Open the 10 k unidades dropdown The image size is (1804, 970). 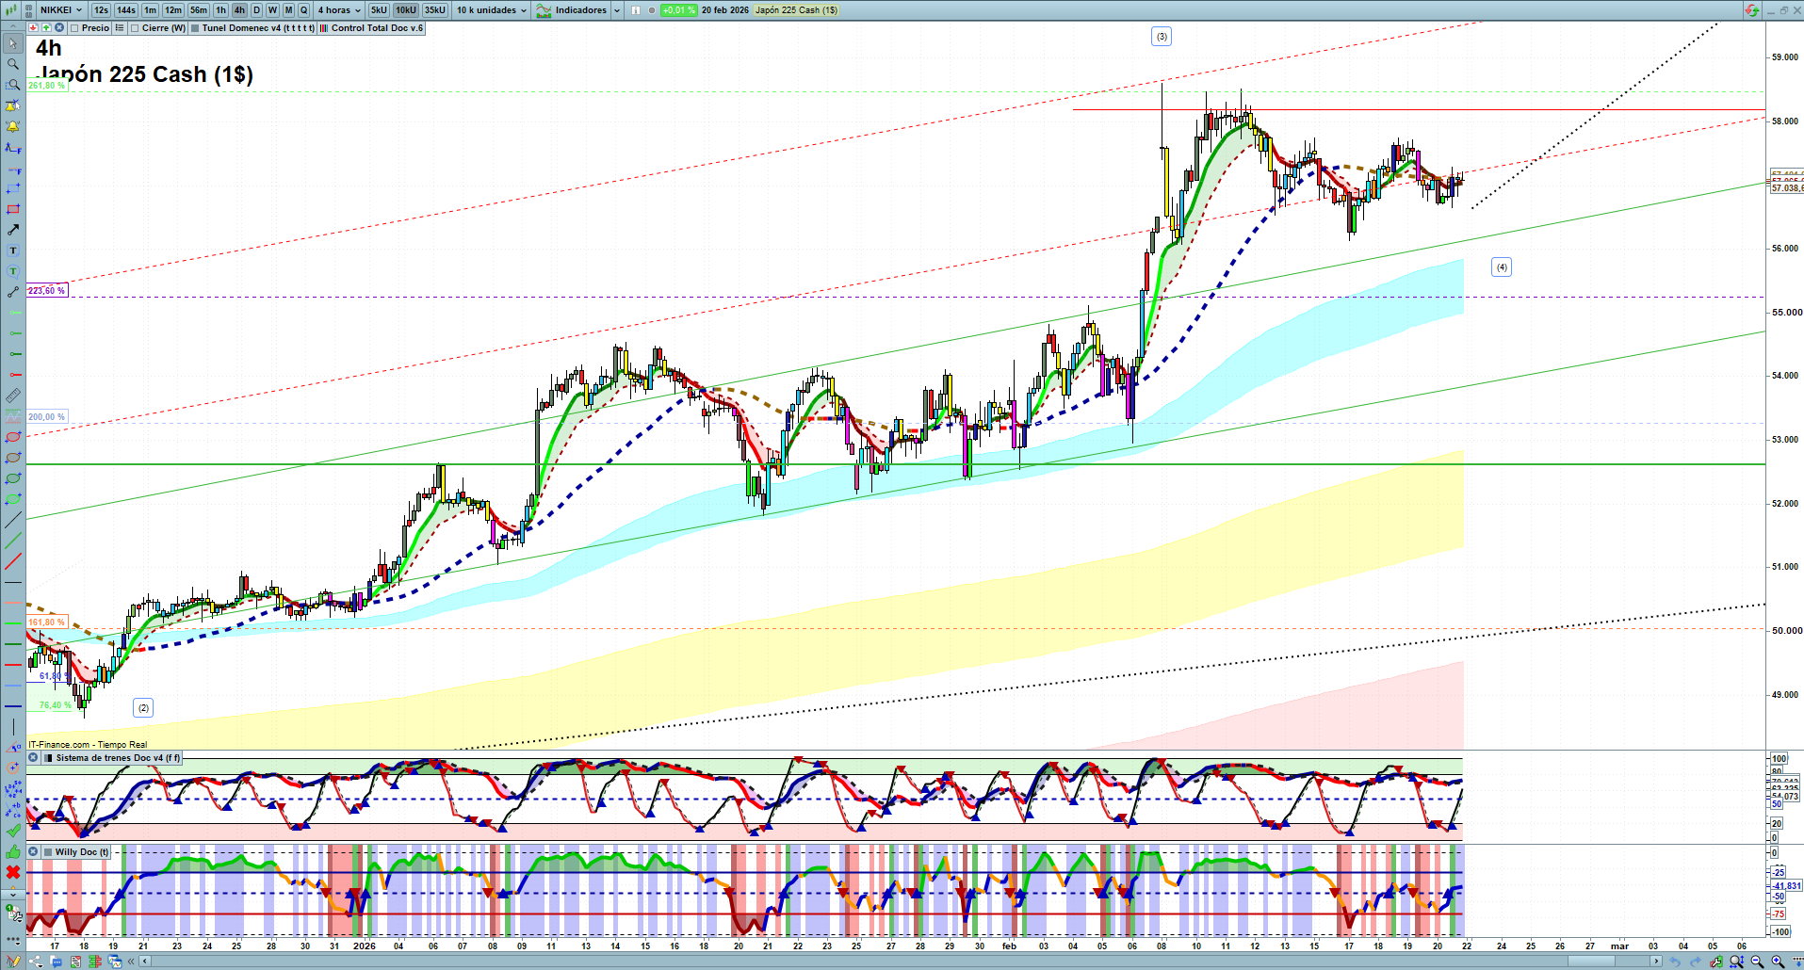tap(492, 10)
